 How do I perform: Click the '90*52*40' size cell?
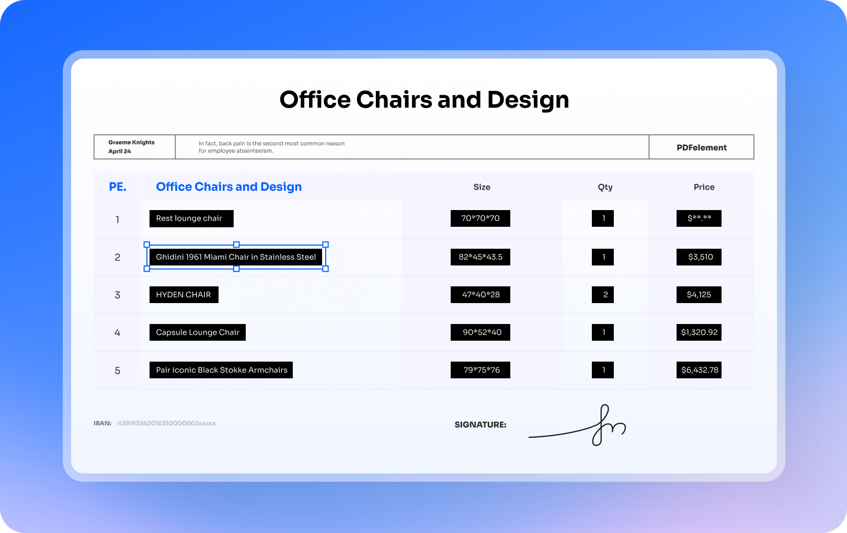coord(480,332)
